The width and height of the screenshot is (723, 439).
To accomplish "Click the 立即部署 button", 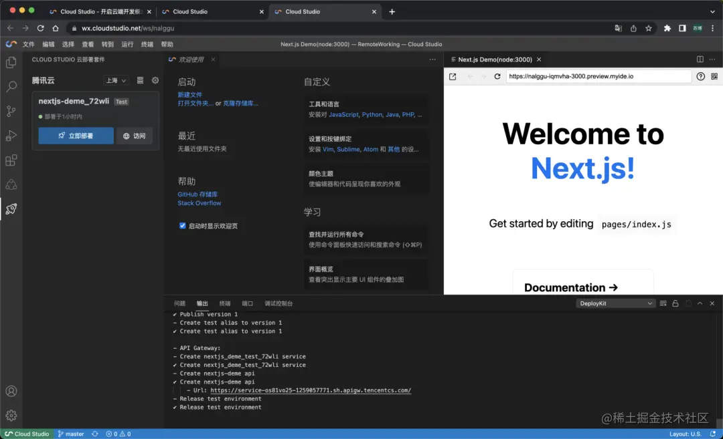I will (76, 136).
